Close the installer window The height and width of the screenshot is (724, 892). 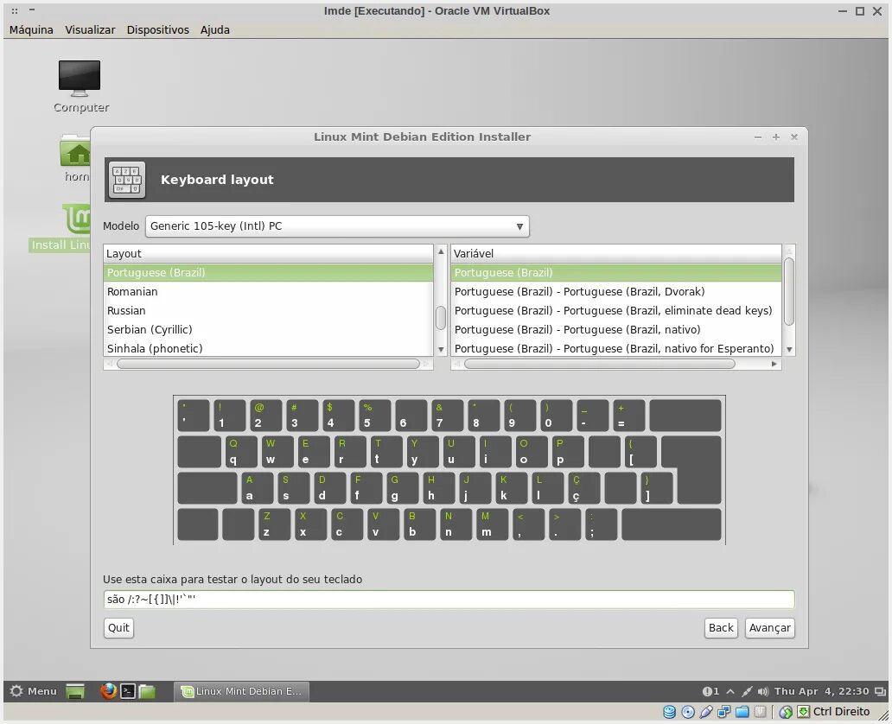(x=794, y=137)
